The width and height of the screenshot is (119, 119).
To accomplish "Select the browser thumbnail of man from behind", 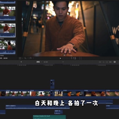I will pos(8,47).
